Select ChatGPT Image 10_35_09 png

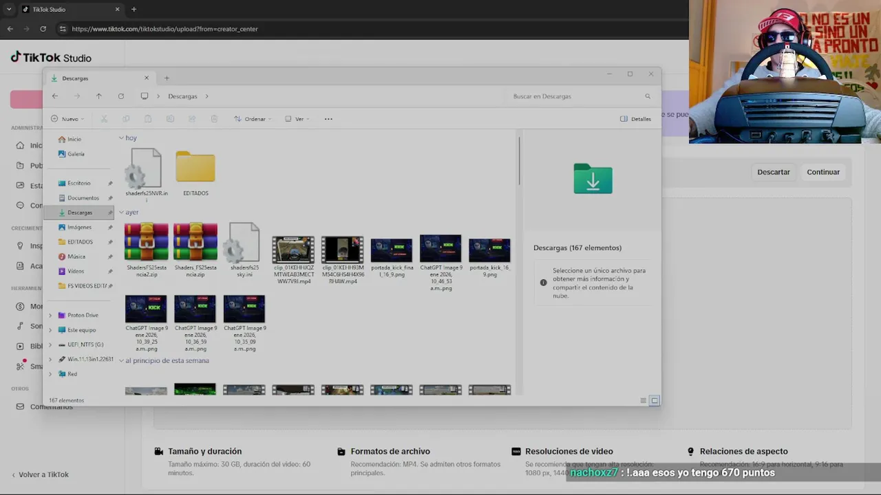click(244, 323)
